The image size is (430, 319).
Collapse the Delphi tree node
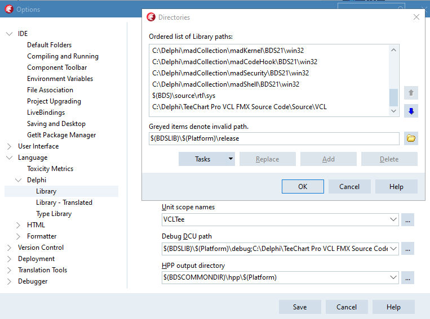coord(19,180)
